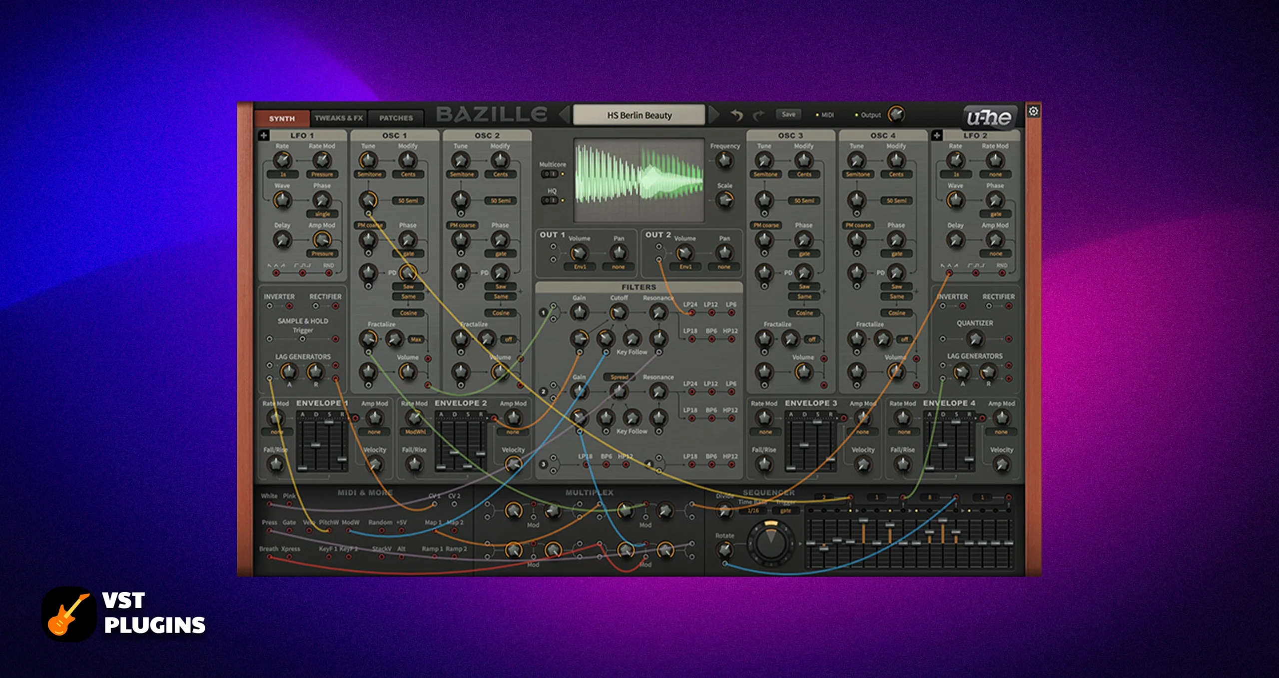The height and width of the screenshot is (678, 1279).
Task: Click the OSC 2 Modify knob
Action: coord(500,160)
